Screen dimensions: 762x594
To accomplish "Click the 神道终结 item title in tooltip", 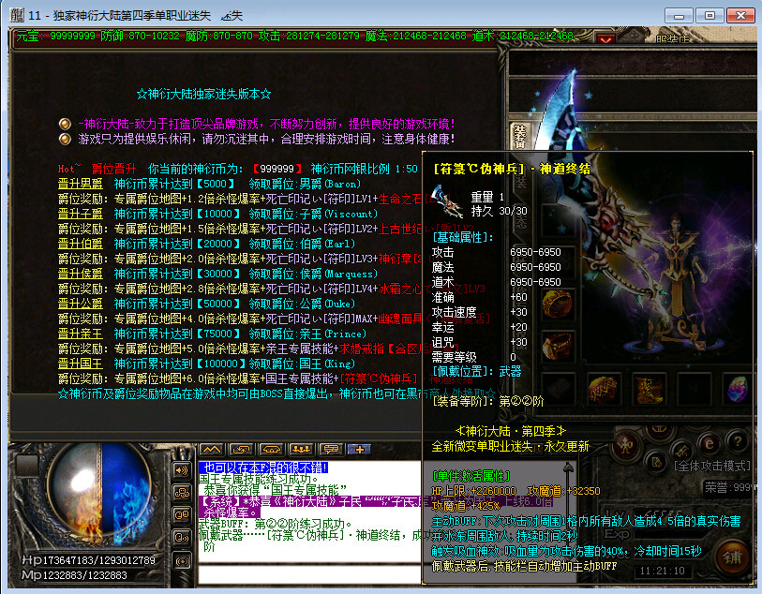I will tap(564, 169).
